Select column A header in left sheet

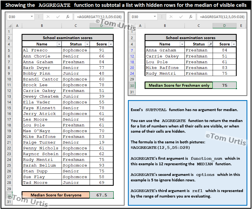[x=17, y=26]
